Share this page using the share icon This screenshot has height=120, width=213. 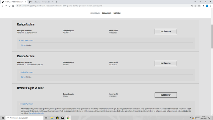pyautogui.click(x=195, y=6)
